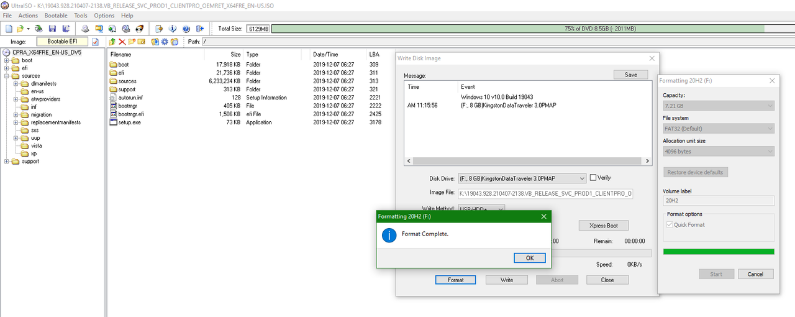
Task: Collapse the sources folder tree node
Action: point(7,76)
